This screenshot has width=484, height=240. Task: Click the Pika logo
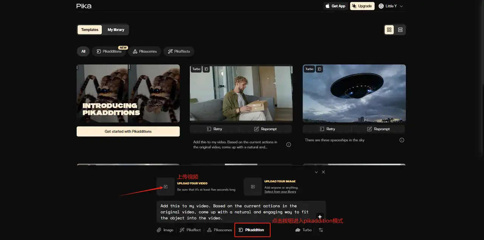(84, 6)
